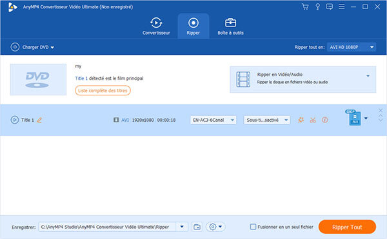Expand the arrow beside the AVI format icon
Image resolution: width=387 pixels, height=239 pixels.
(366, 119)
